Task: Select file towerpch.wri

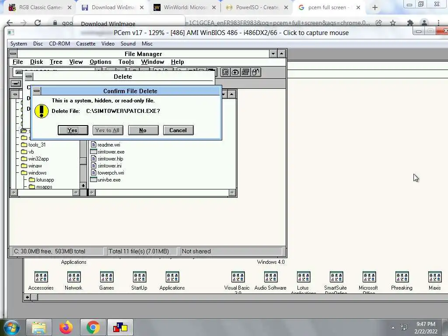Action: click(x=108, y=172)
